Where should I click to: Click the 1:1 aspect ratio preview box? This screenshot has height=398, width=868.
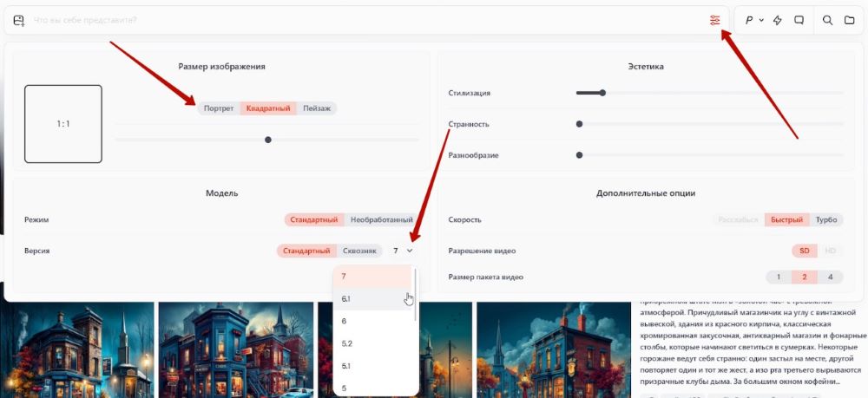(63, 124)
